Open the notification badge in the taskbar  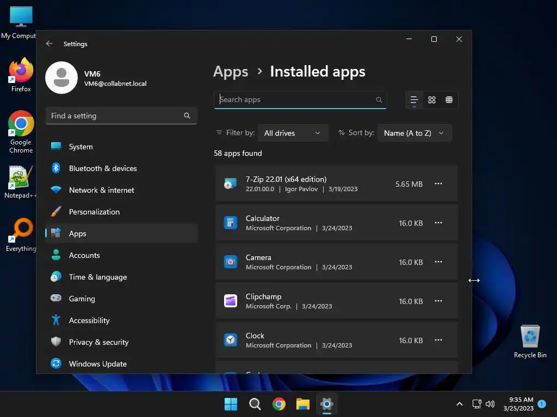pos(542,403)
